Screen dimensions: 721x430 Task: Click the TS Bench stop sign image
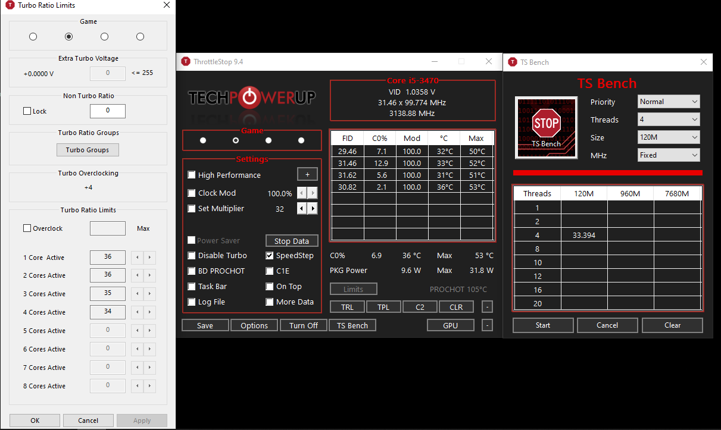tap(546, 127)
